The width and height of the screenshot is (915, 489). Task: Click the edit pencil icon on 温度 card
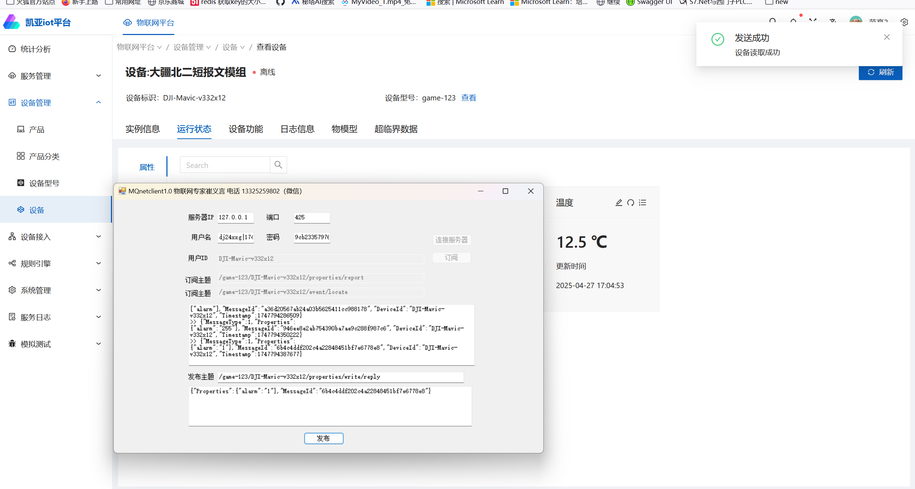click(x=619, y=203)
